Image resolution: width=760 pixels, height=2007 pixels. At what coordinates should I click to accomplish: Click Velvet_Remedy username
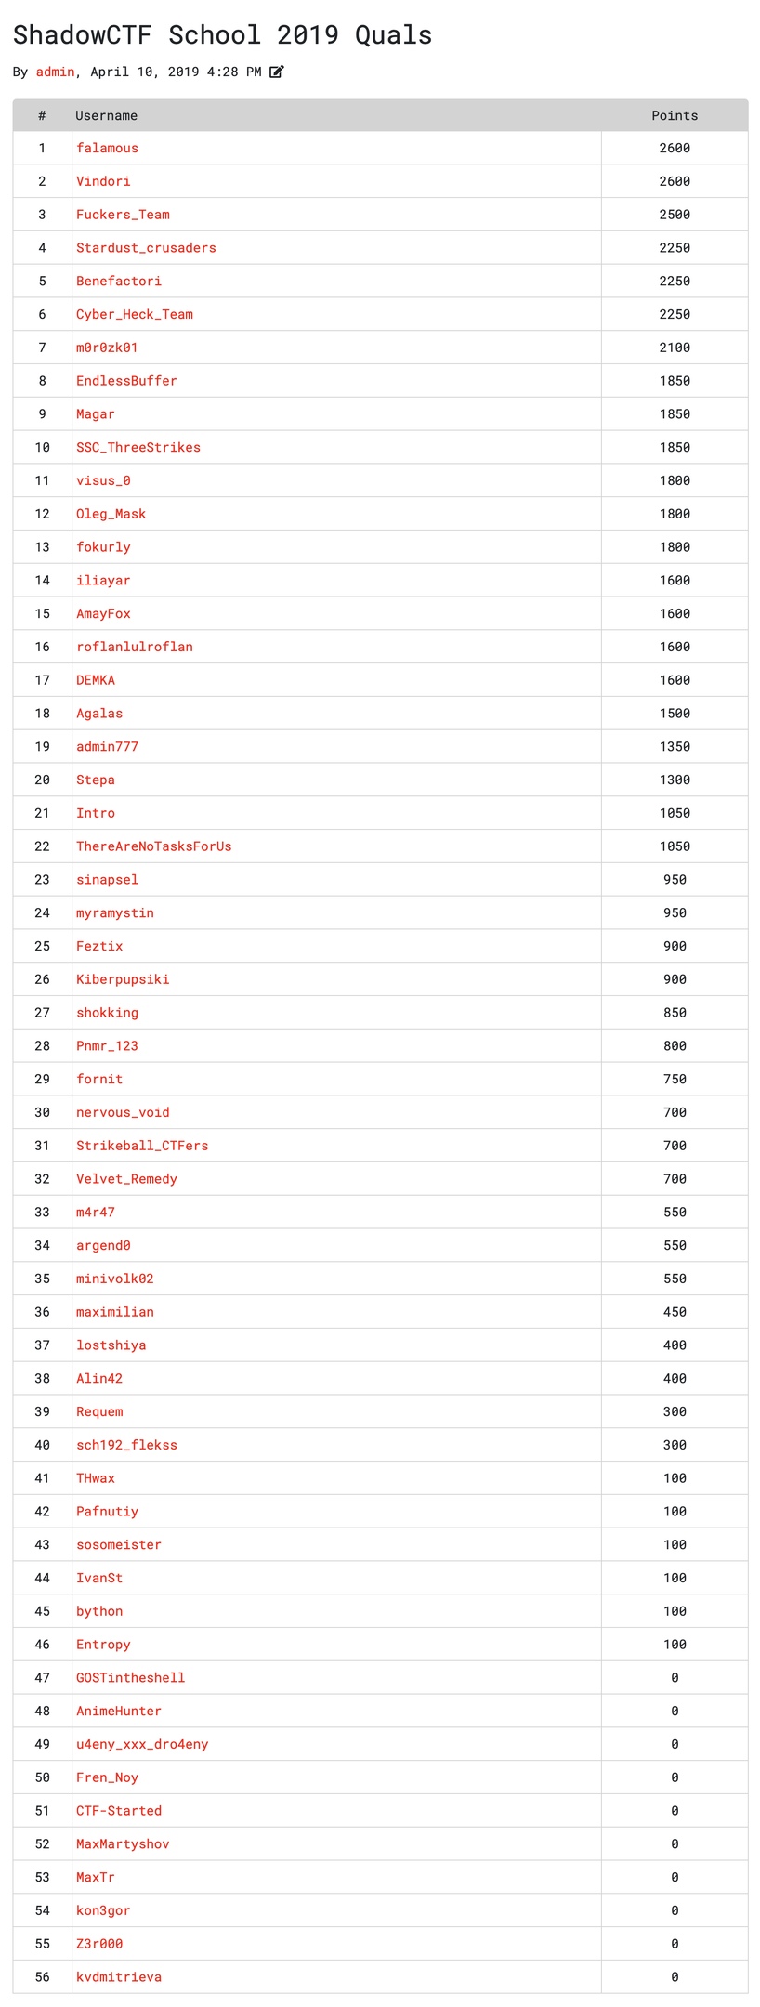[x=126, y=1179]
